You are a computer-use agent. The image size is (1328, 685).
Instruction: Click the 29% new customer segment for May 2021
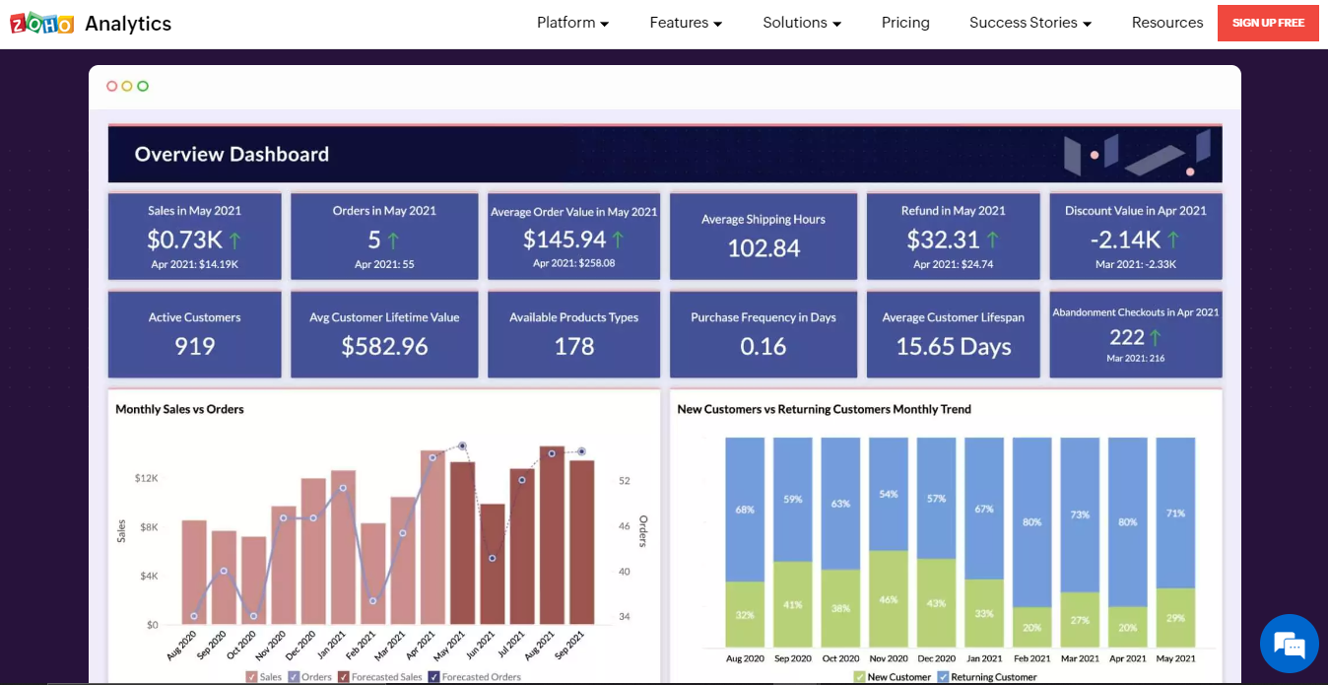click(1175, 618)
